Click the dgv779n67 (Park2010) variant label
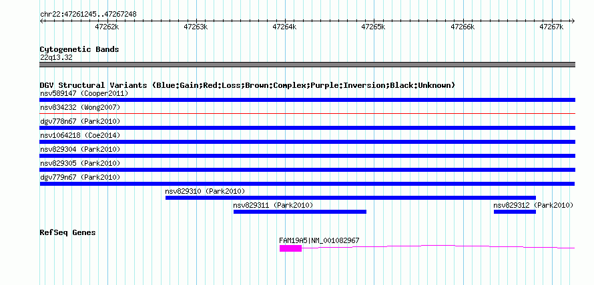 pos(80,177)
